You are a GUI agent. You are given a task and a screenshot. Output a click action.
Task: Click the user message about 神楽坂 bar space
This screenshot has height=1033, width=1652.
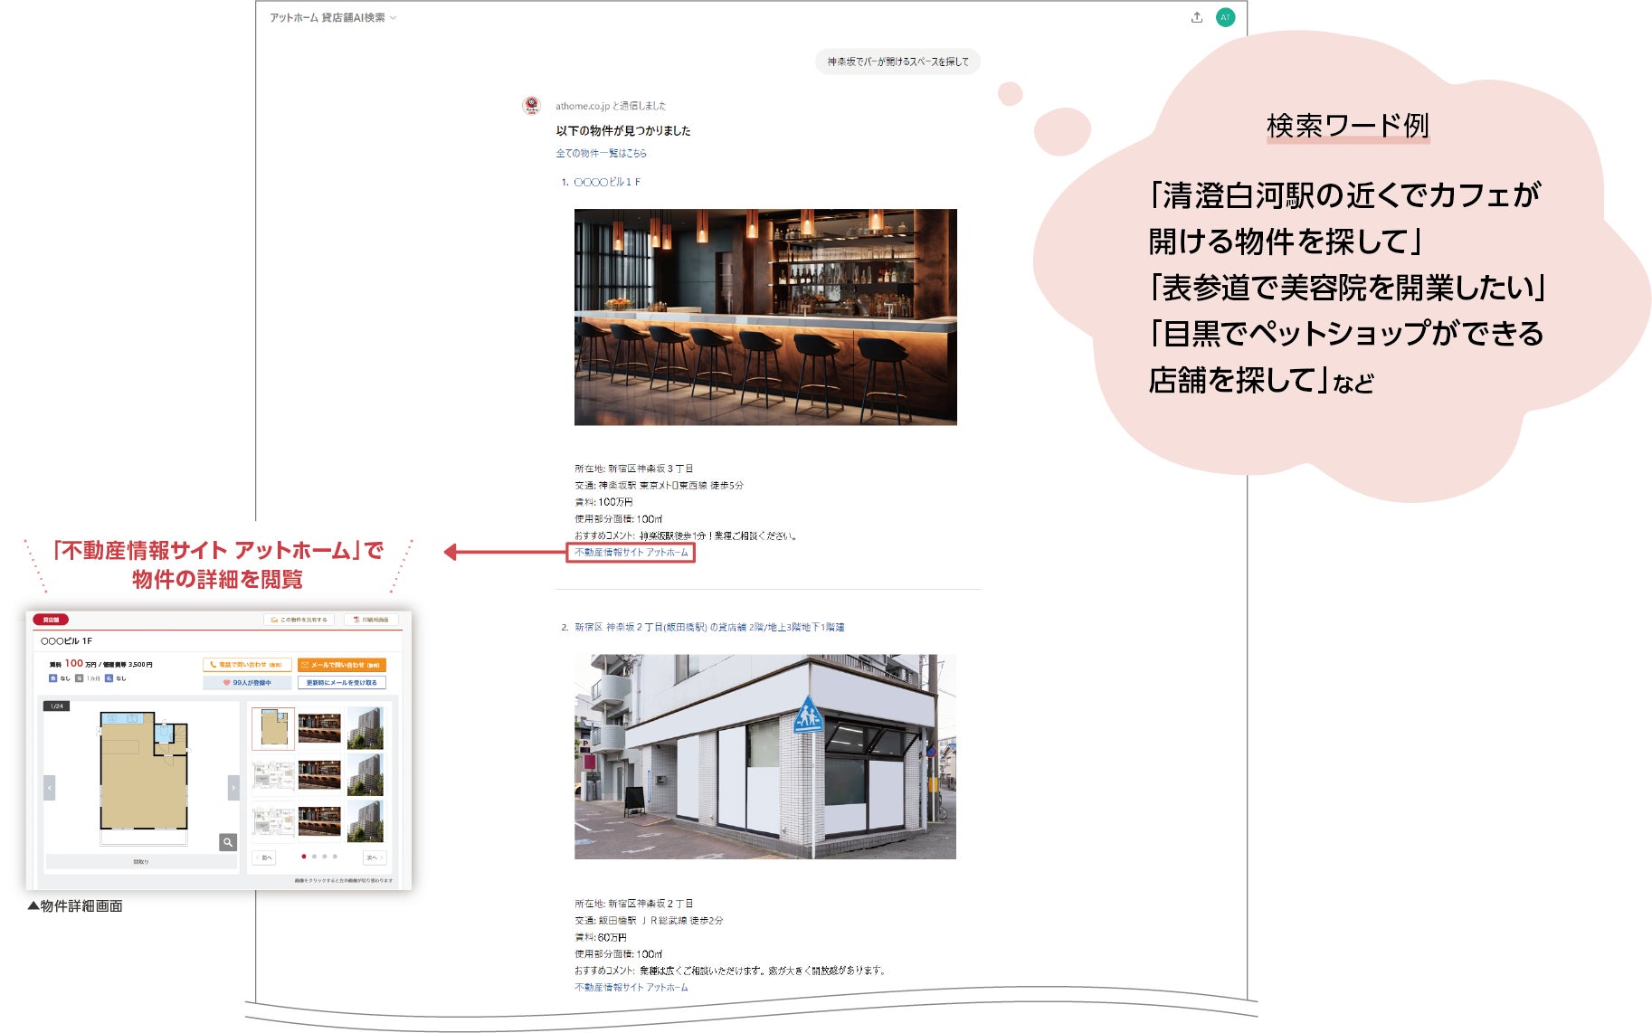tap(897, 62)
